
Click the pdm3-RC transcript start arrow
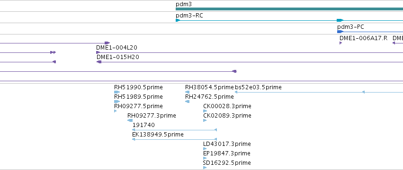(178, 20)
